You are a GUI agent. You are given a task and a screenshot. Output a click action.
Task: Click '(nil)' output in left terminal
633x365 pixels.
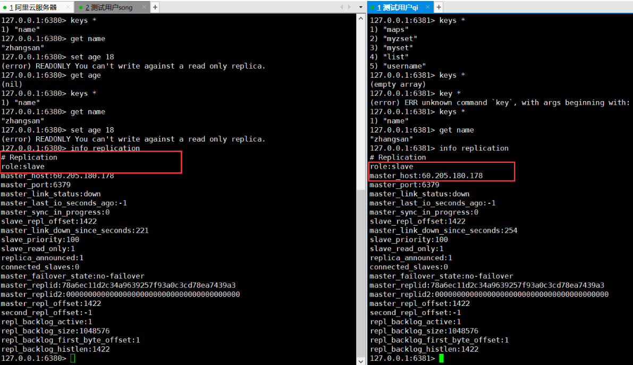12,85
